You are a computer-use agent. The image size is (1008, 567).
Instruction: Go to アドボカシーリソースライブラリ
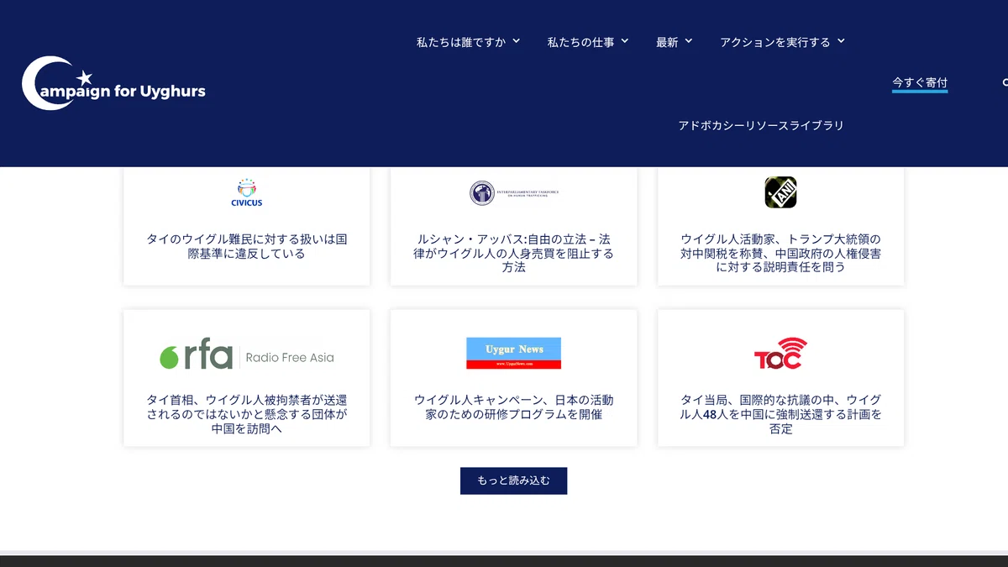[x=761, y=125]
